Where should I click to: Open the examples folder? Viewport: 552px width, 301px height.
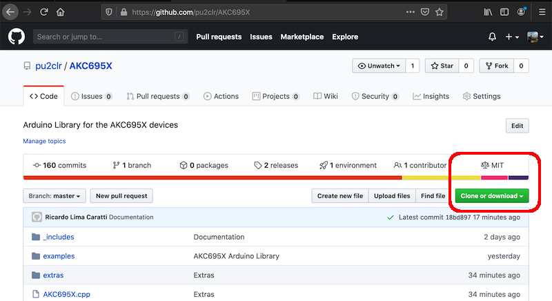click(x=59, y=256)
